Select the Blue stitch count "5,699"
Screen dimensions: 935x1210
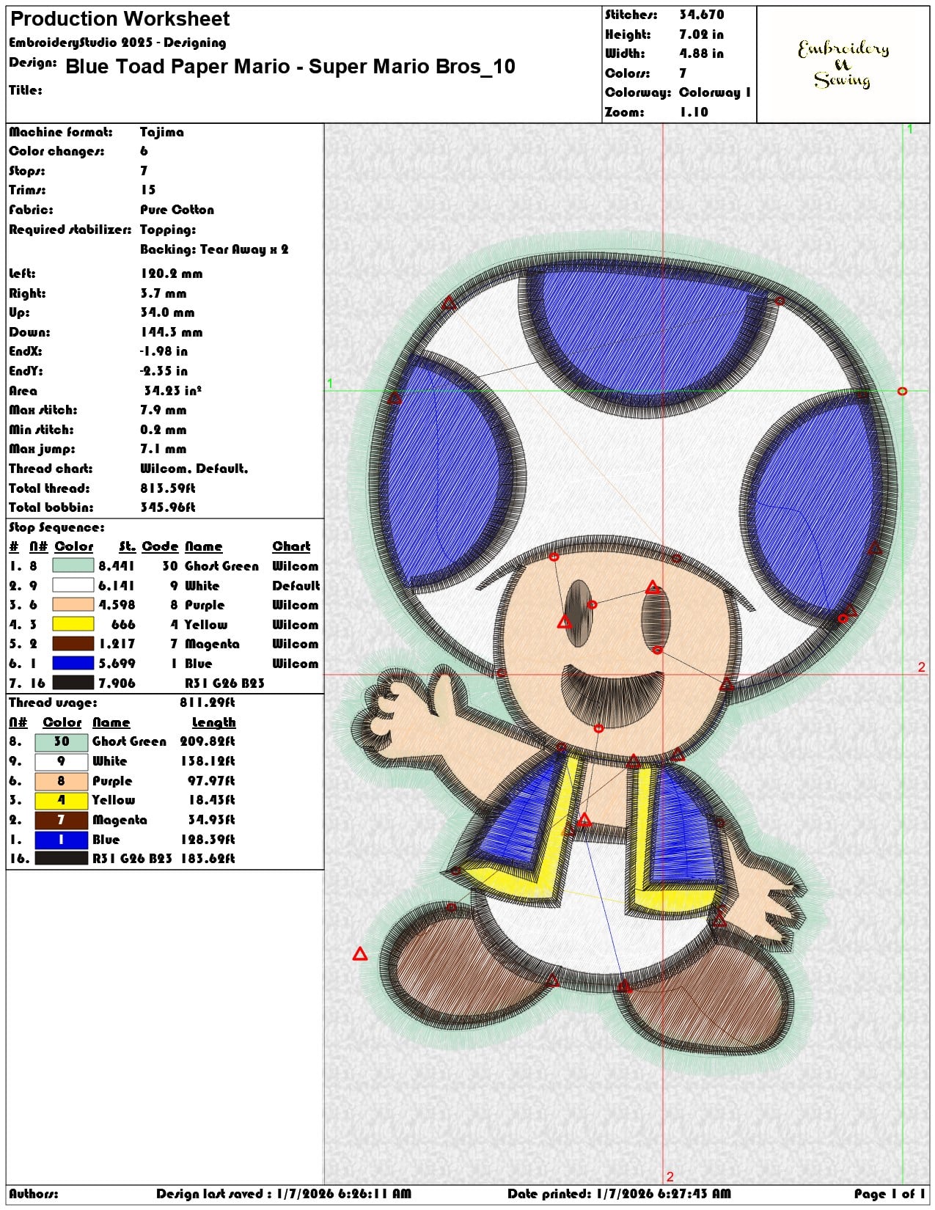pos(117,664)
